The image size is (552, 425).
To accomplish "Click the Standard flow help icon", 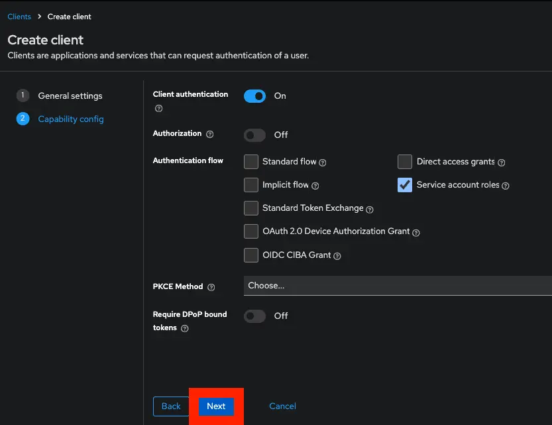I will pos(323,162).
